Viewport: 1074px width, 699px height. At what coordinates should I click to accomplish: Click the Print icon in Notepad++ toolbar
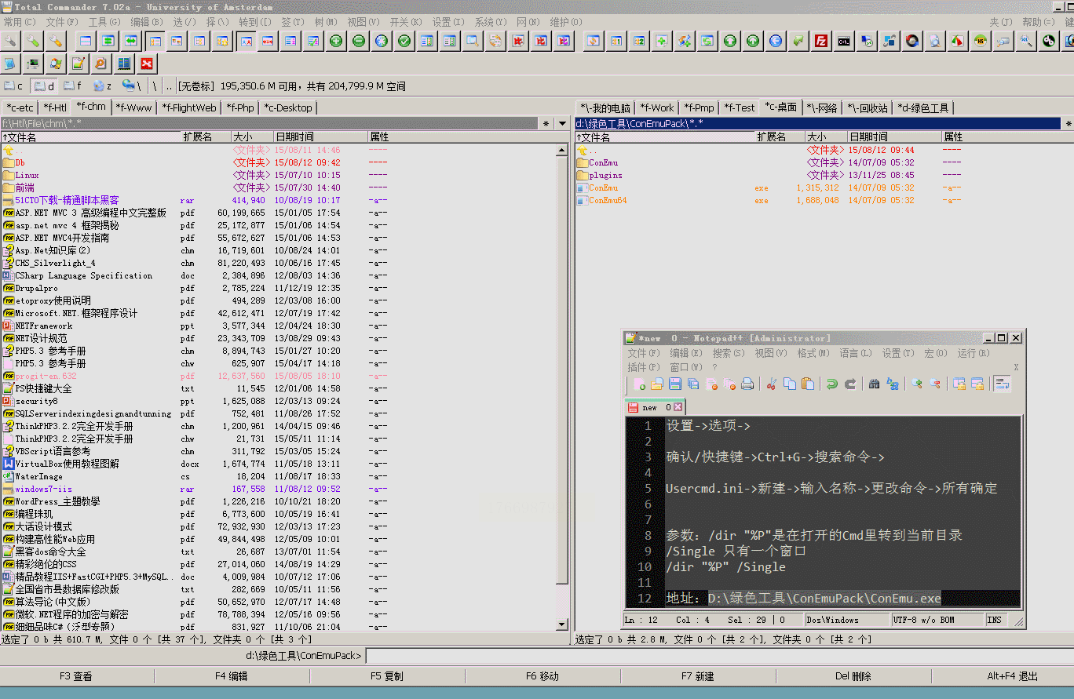coord(747,384)
